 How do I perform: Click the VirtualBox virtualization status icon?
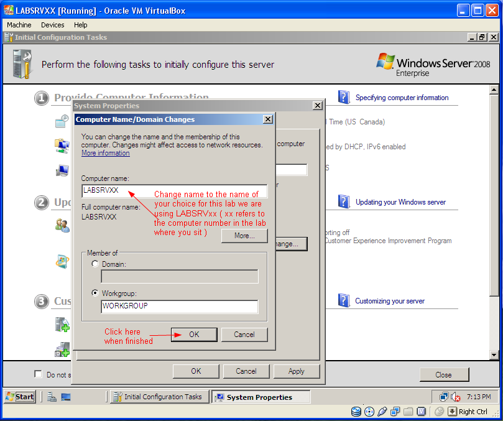coord(421,412)
